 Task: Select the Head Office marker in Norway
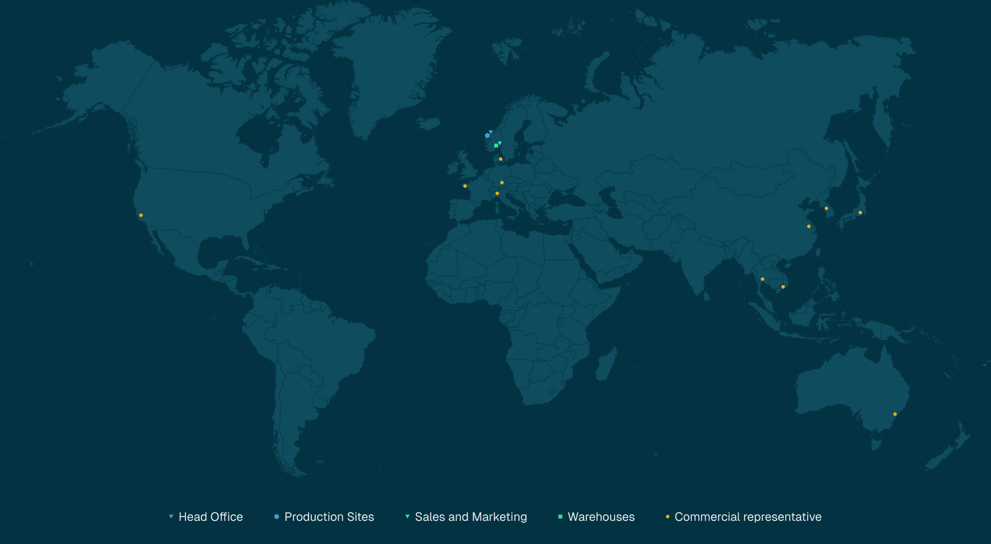coord(491,132)
